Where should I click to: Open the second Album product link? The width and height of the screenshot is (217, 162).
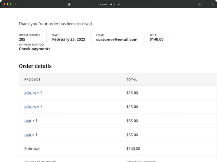[30, 107]
